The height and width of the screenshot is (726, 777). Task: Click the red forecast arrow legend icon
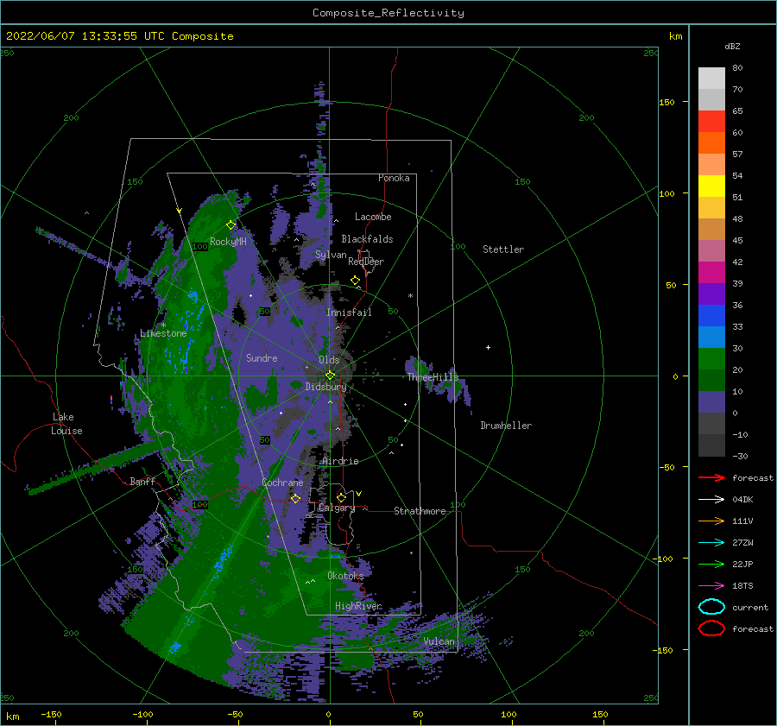[x=711, y=477]
